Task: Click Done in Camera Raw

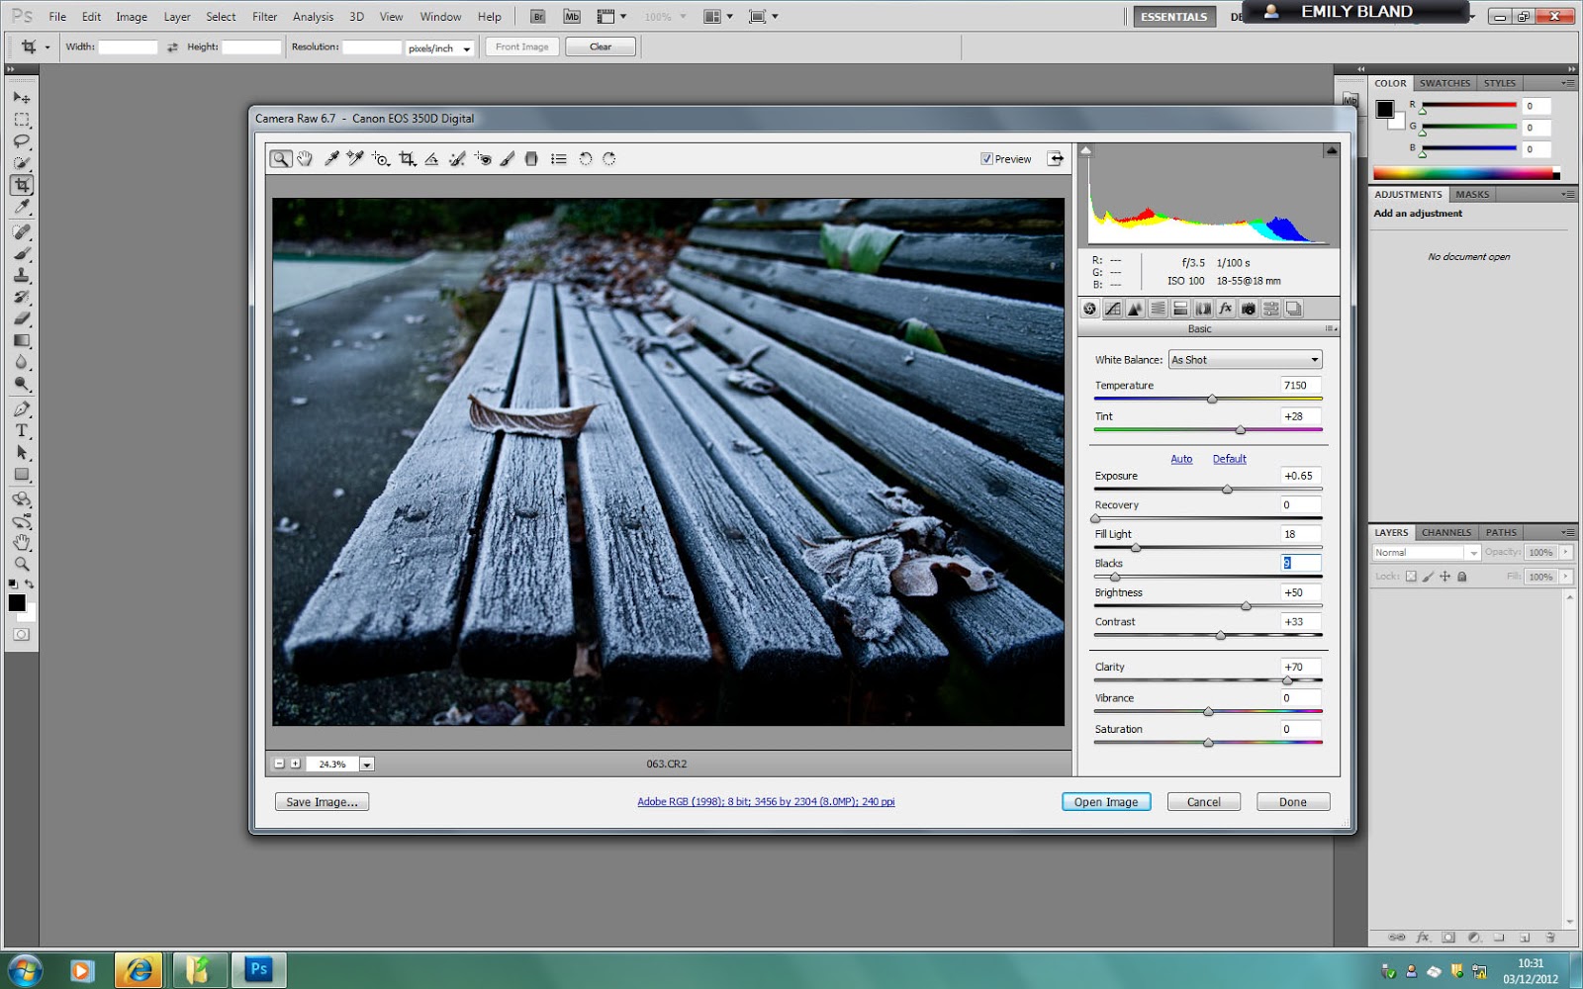Action: click(x=1293, y=802)
